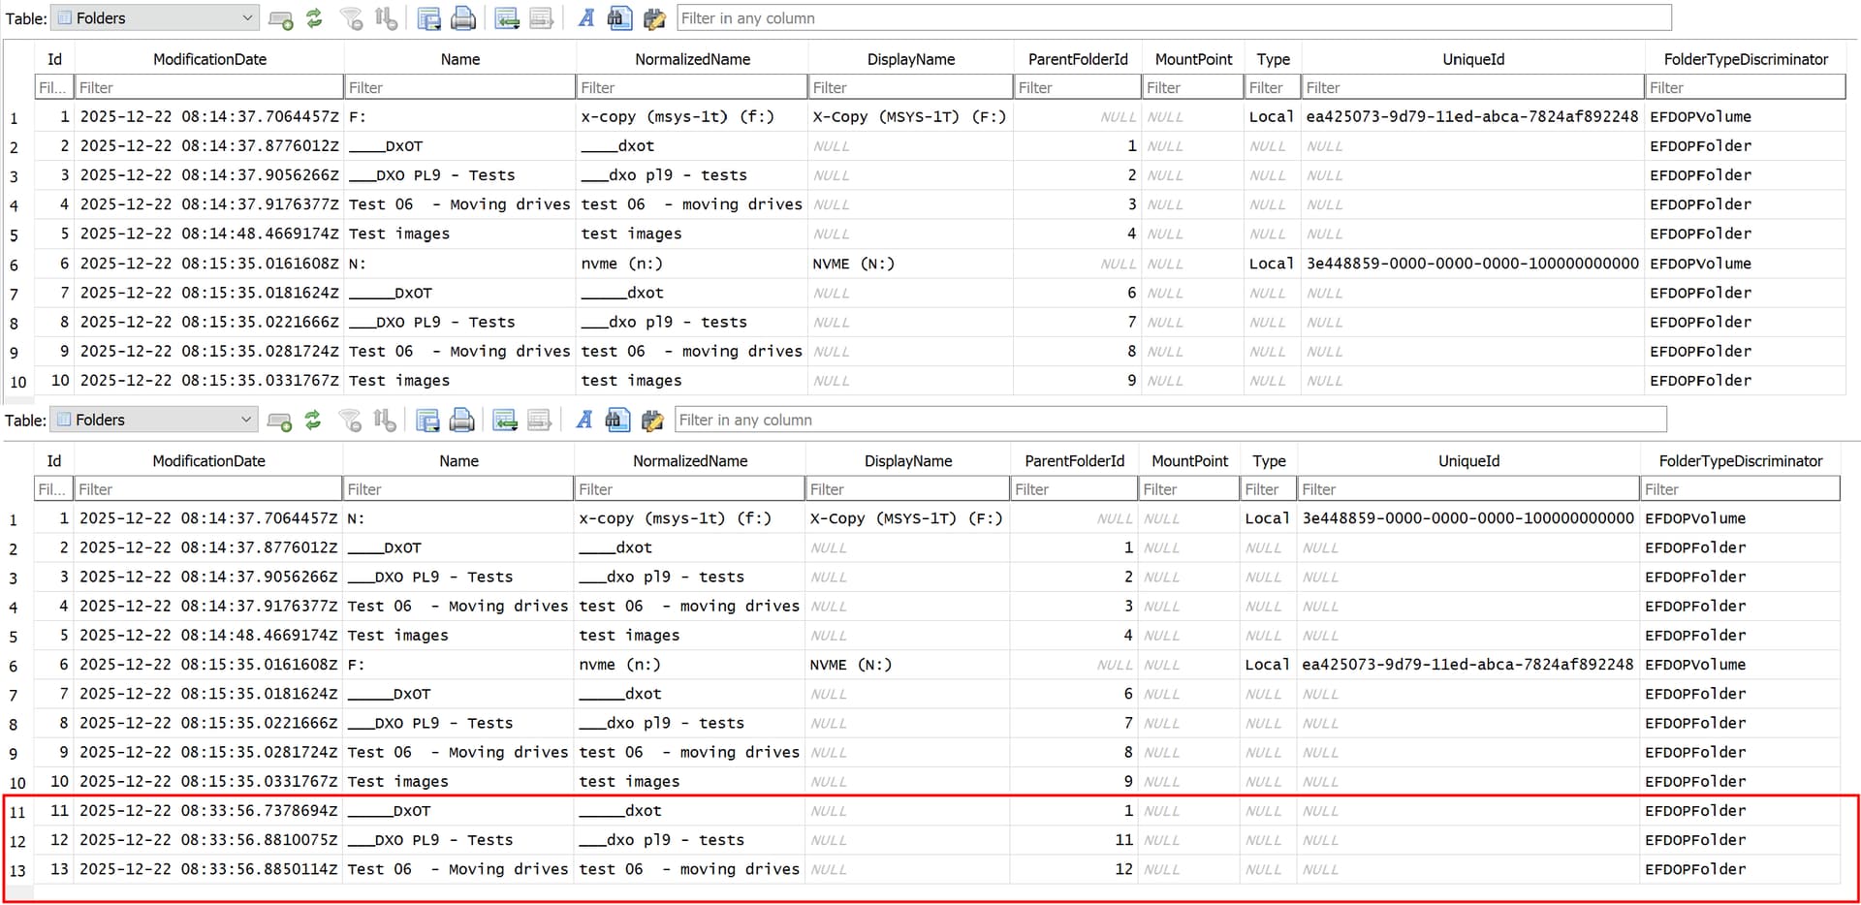Viewport: 1861px width, 905px height.
Task: Open font formatting in the upper toolbar
Action: [585, 18]
